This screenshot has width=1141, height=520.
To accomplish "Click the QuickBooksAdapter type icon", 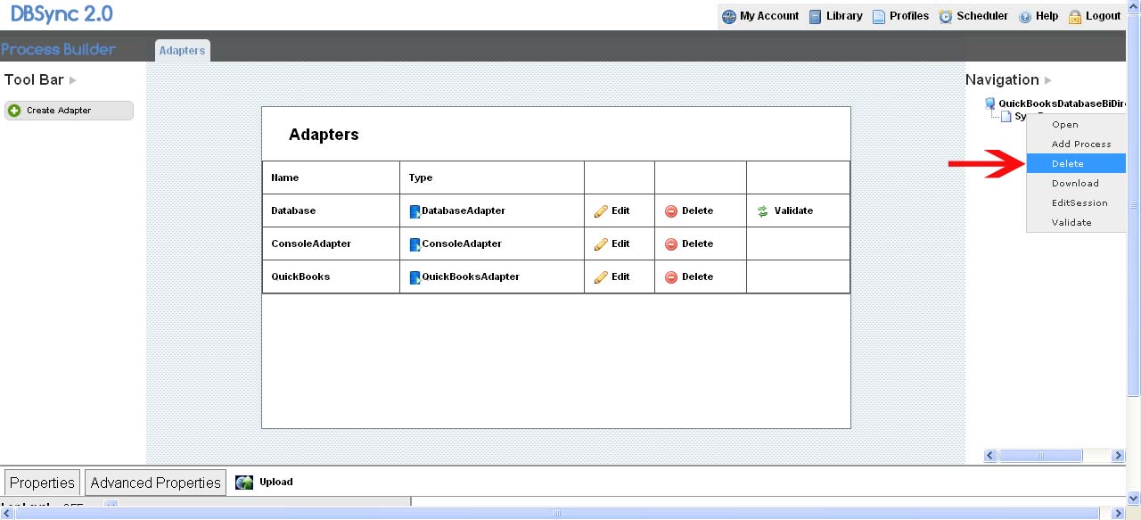I will 415,277.
